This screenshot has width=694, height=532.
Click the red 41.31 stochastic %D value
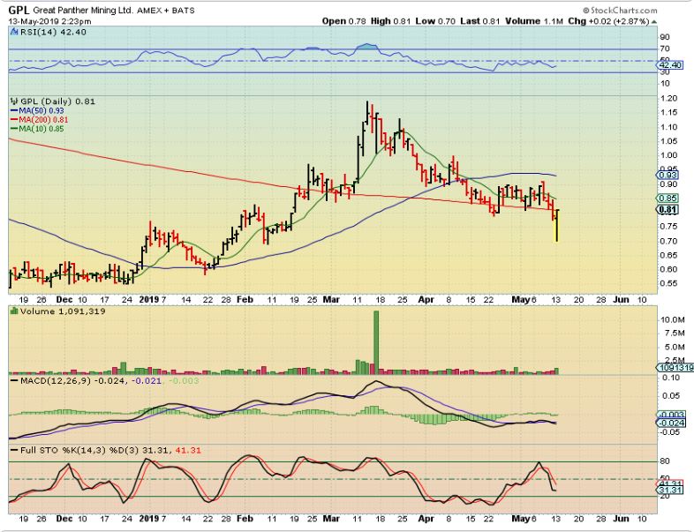tap(188, 450)
